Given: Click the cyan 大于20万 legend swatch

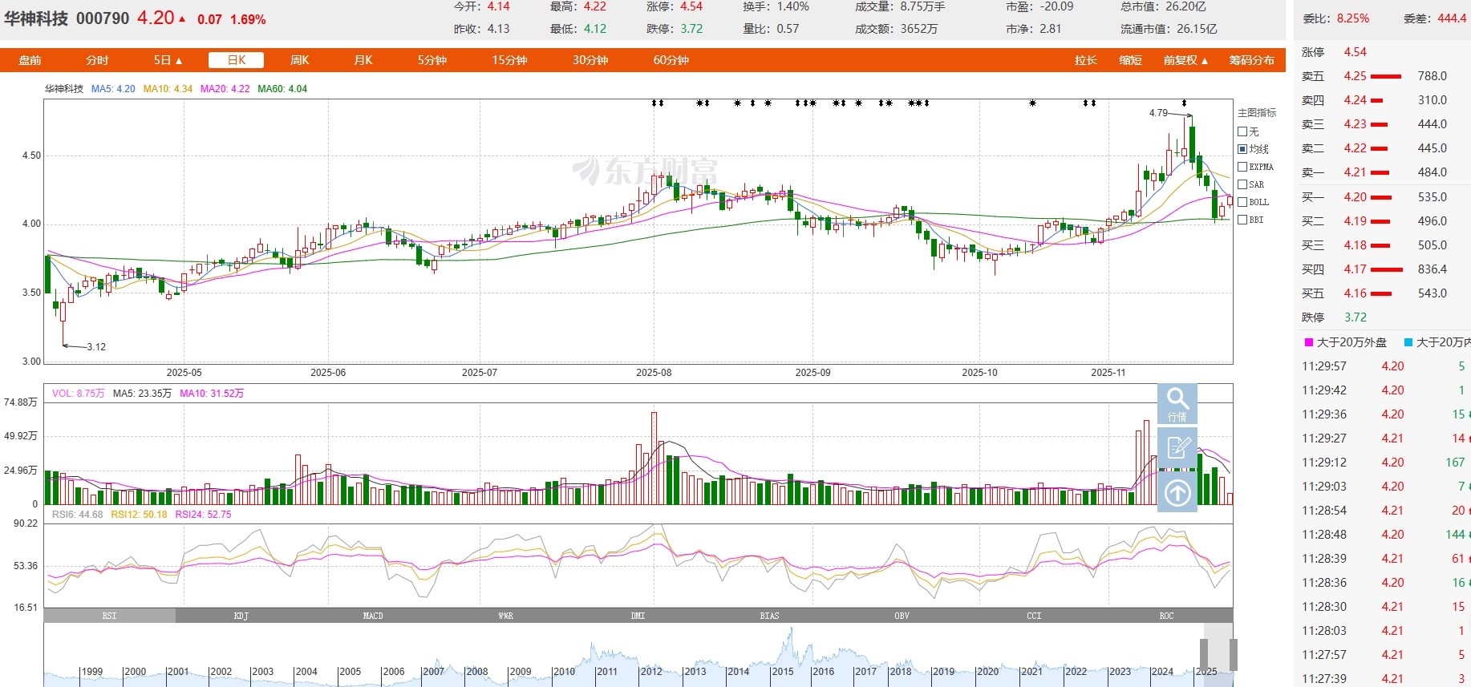Looking at the screenshot, I should (1408, 342).
